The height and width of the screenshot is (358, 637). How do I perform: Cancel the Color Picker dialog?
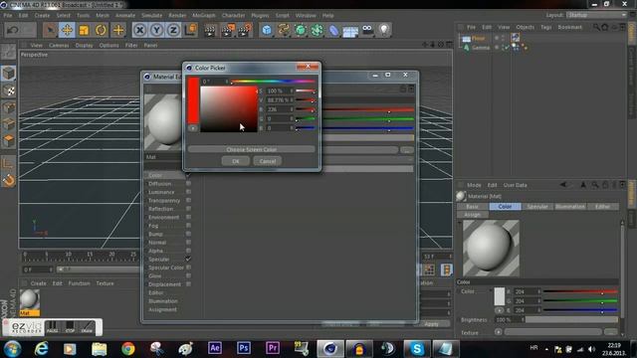point(268,161)
